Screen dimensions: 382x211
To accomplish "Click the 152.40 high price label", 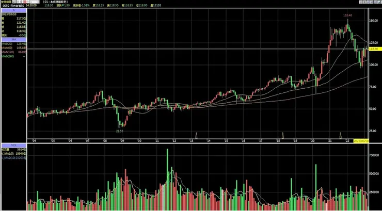I will [x=347, y=15].
